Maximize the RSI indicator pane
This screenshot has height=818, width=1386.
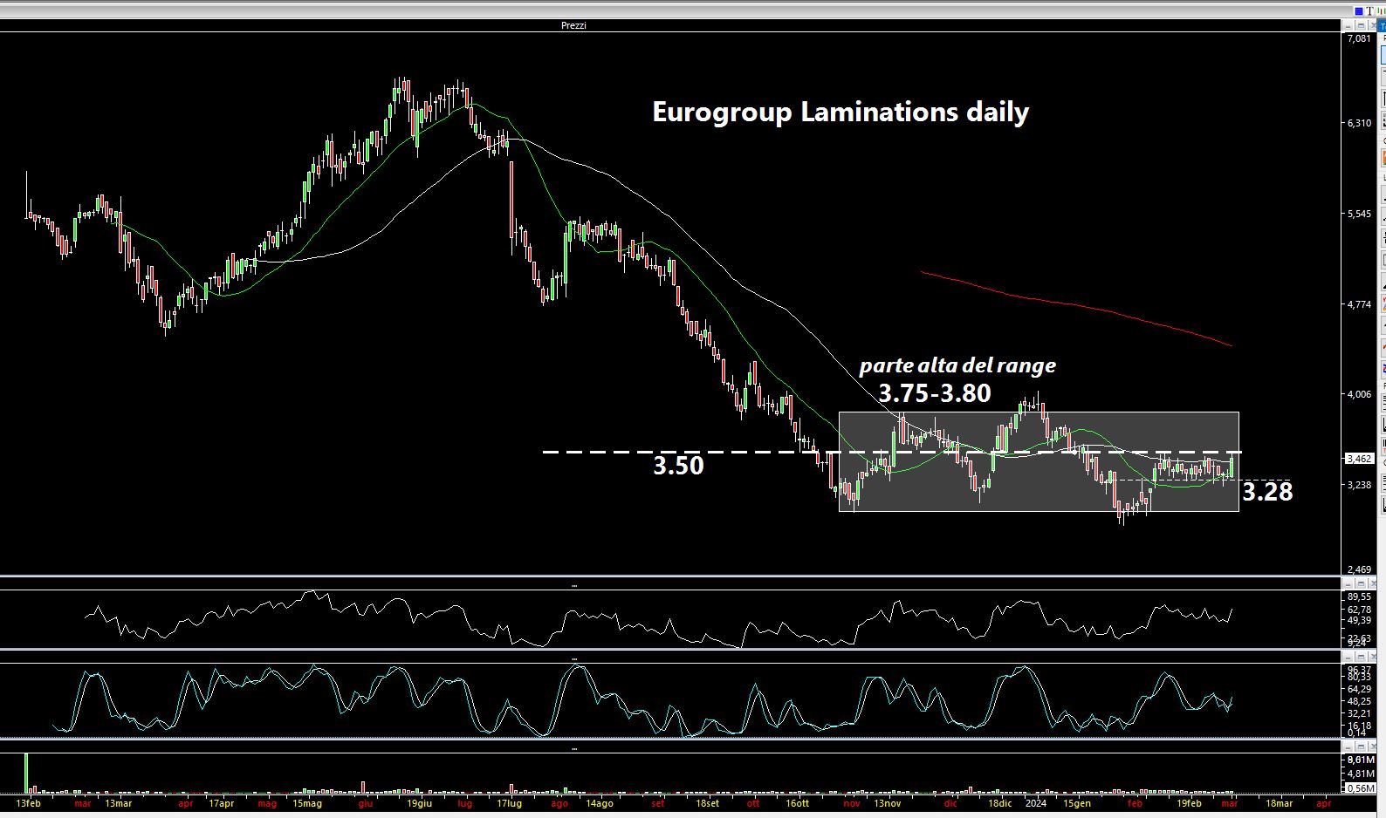pos(1361,583)
